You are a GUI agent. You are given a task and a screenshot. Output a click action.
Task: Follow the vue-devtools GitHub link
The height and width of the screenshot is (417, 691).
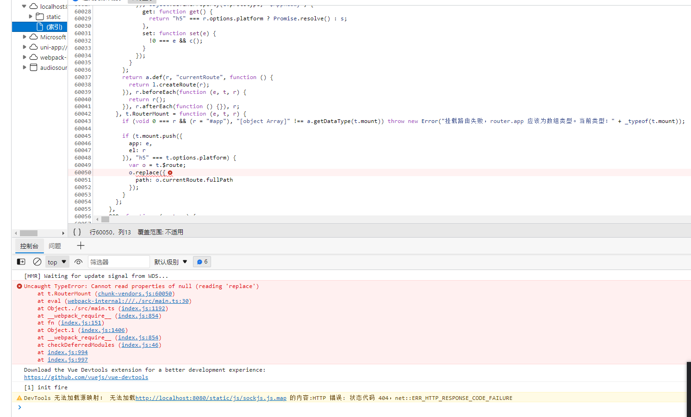(86, 377)
